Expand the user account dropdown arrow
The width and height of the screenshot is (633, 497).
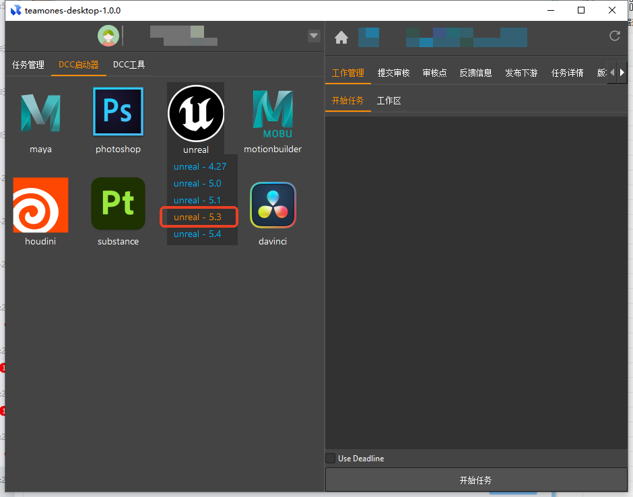click(x=314, y=36)
